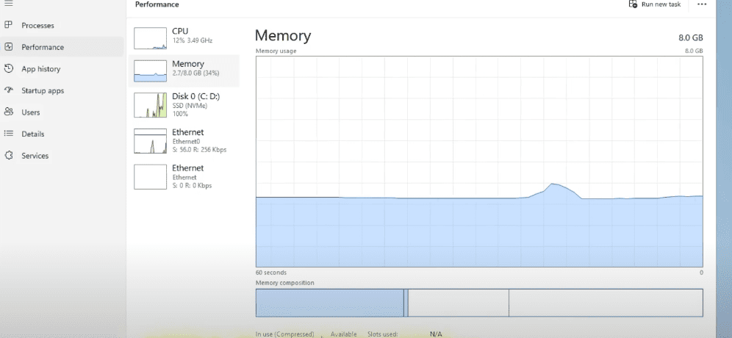Switch to the Performance tab

click(43, 47)
